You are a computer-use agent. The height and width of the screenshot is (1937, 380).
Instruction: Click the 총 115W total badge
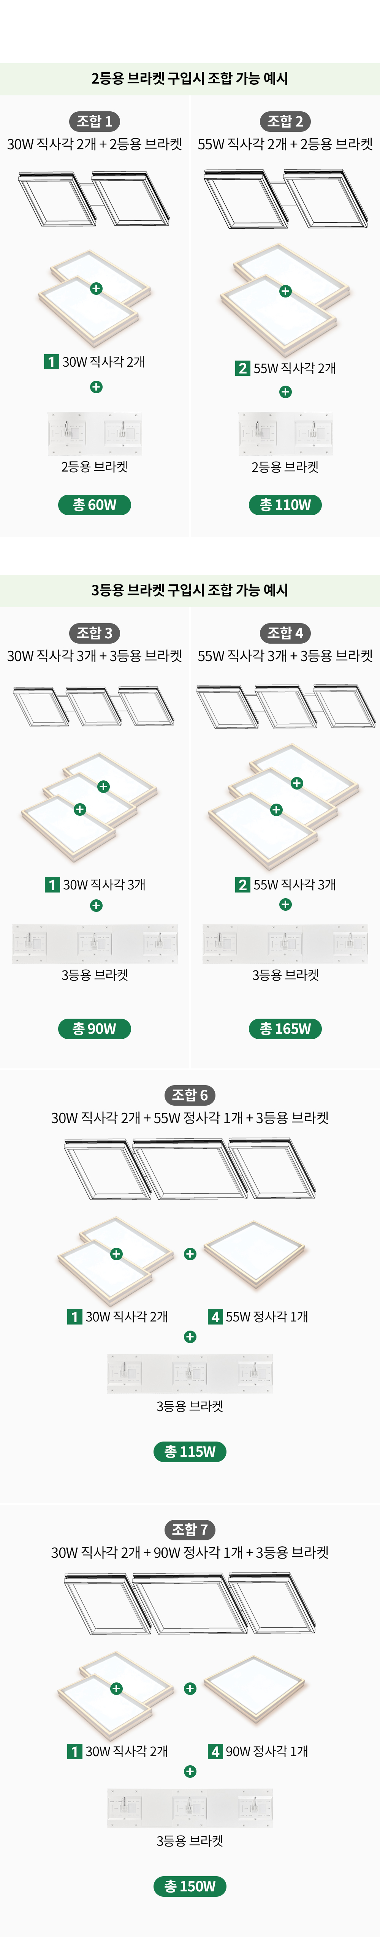point(190,1451)
